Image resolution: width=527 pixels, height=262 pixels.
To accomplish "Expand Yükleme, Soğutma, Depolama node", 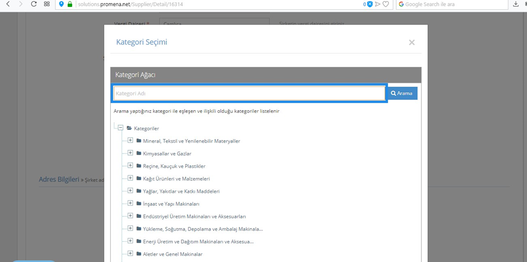I will [x=130, y=229].
